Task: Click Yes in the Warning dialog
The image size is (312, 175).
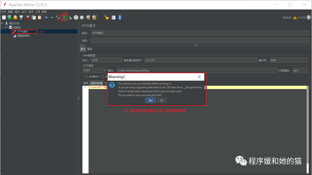Action: click(x=151, y=100)
